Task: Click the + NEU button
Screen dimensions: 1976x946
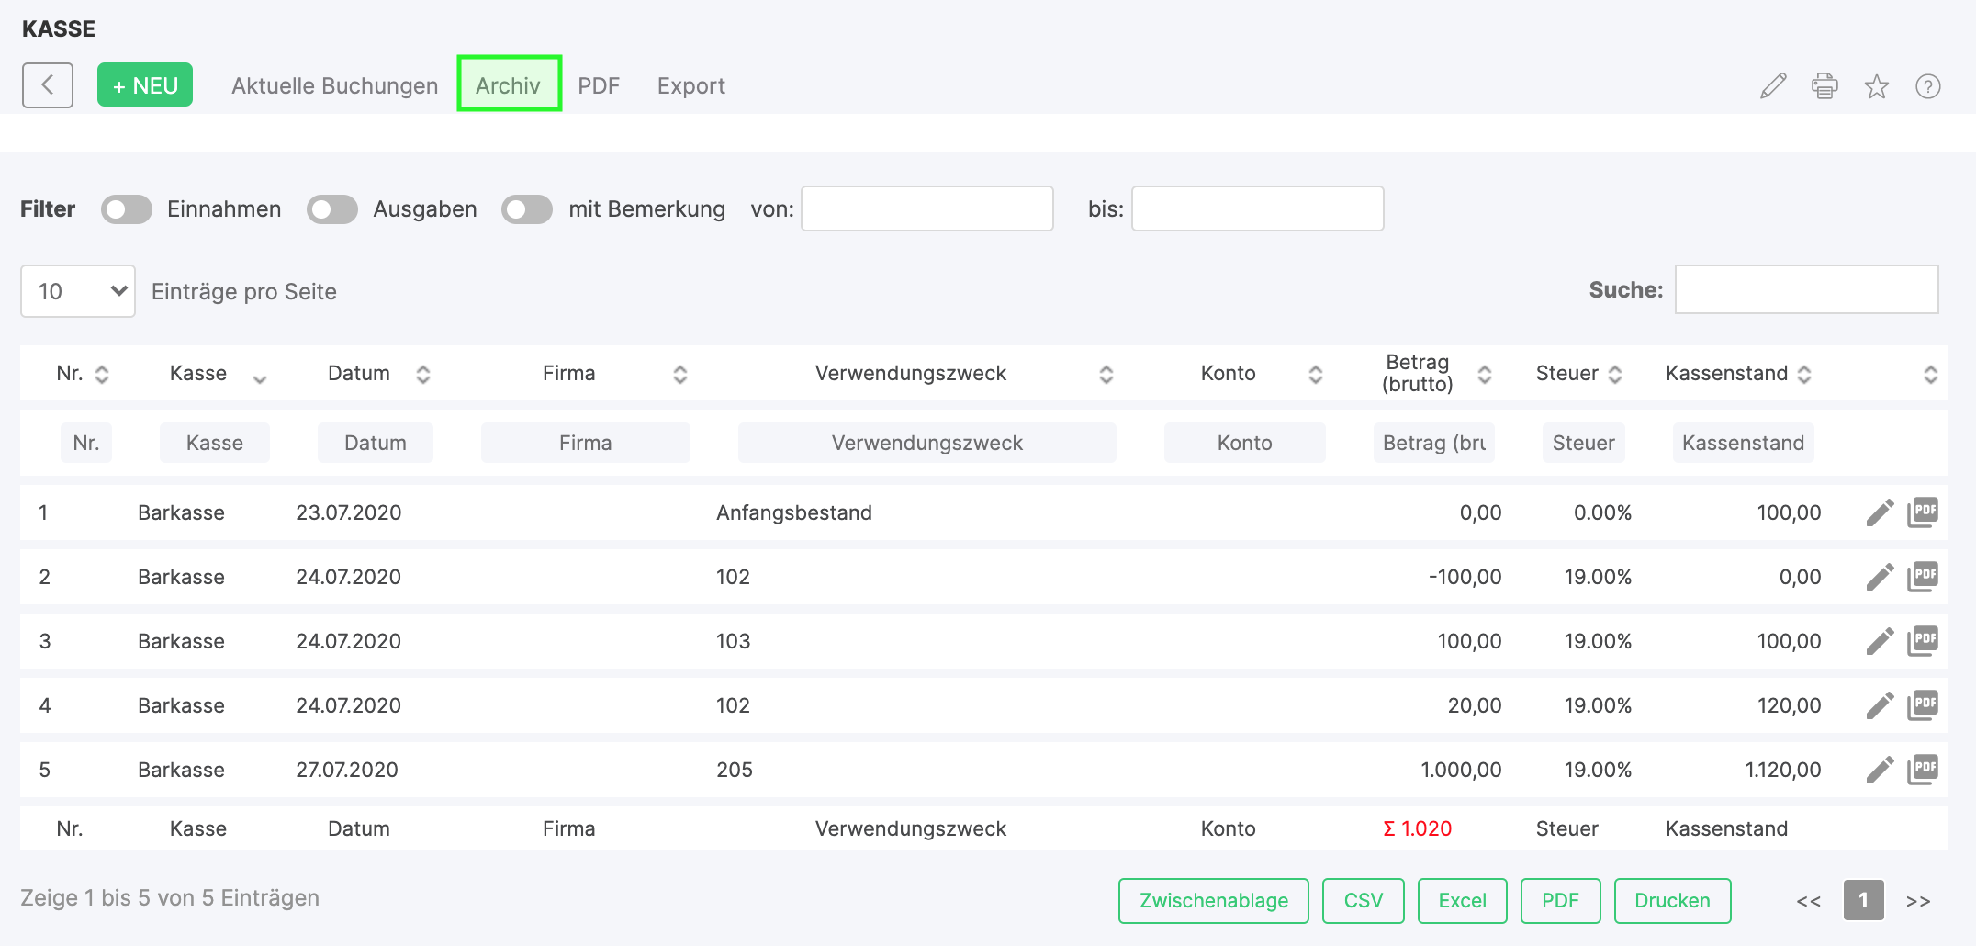Action: pos(145,85)
